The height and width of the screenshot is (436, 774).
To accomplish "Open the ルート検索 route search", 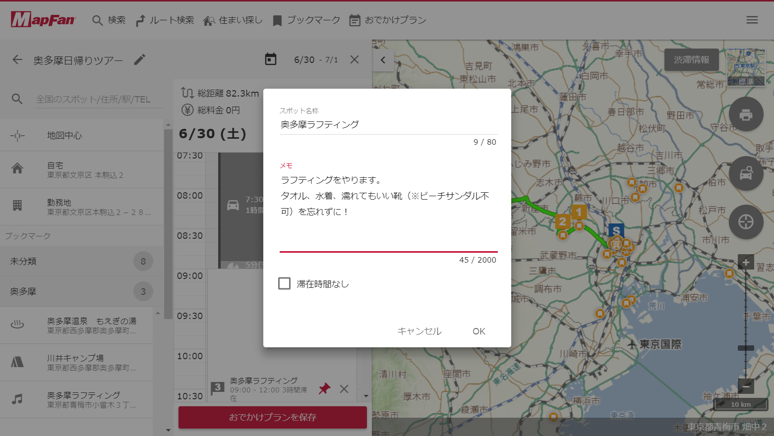I will tap(165, 20).
